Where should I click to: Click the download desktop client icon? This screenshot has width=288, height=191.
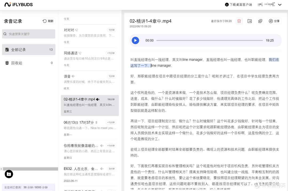point(227,5)
